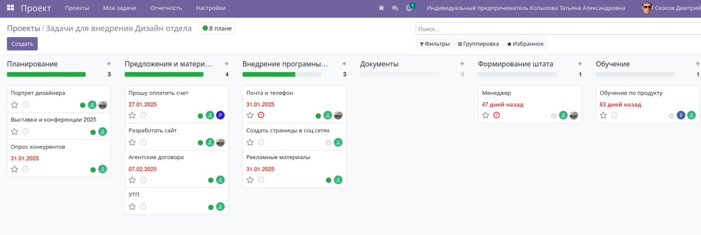Open the Почта и телефон task card title
Screen dimensions: 701x235
(x=269, y=93)
